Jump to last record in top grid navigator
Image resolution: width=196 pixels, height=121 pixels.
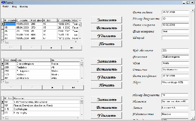point(72,48)
